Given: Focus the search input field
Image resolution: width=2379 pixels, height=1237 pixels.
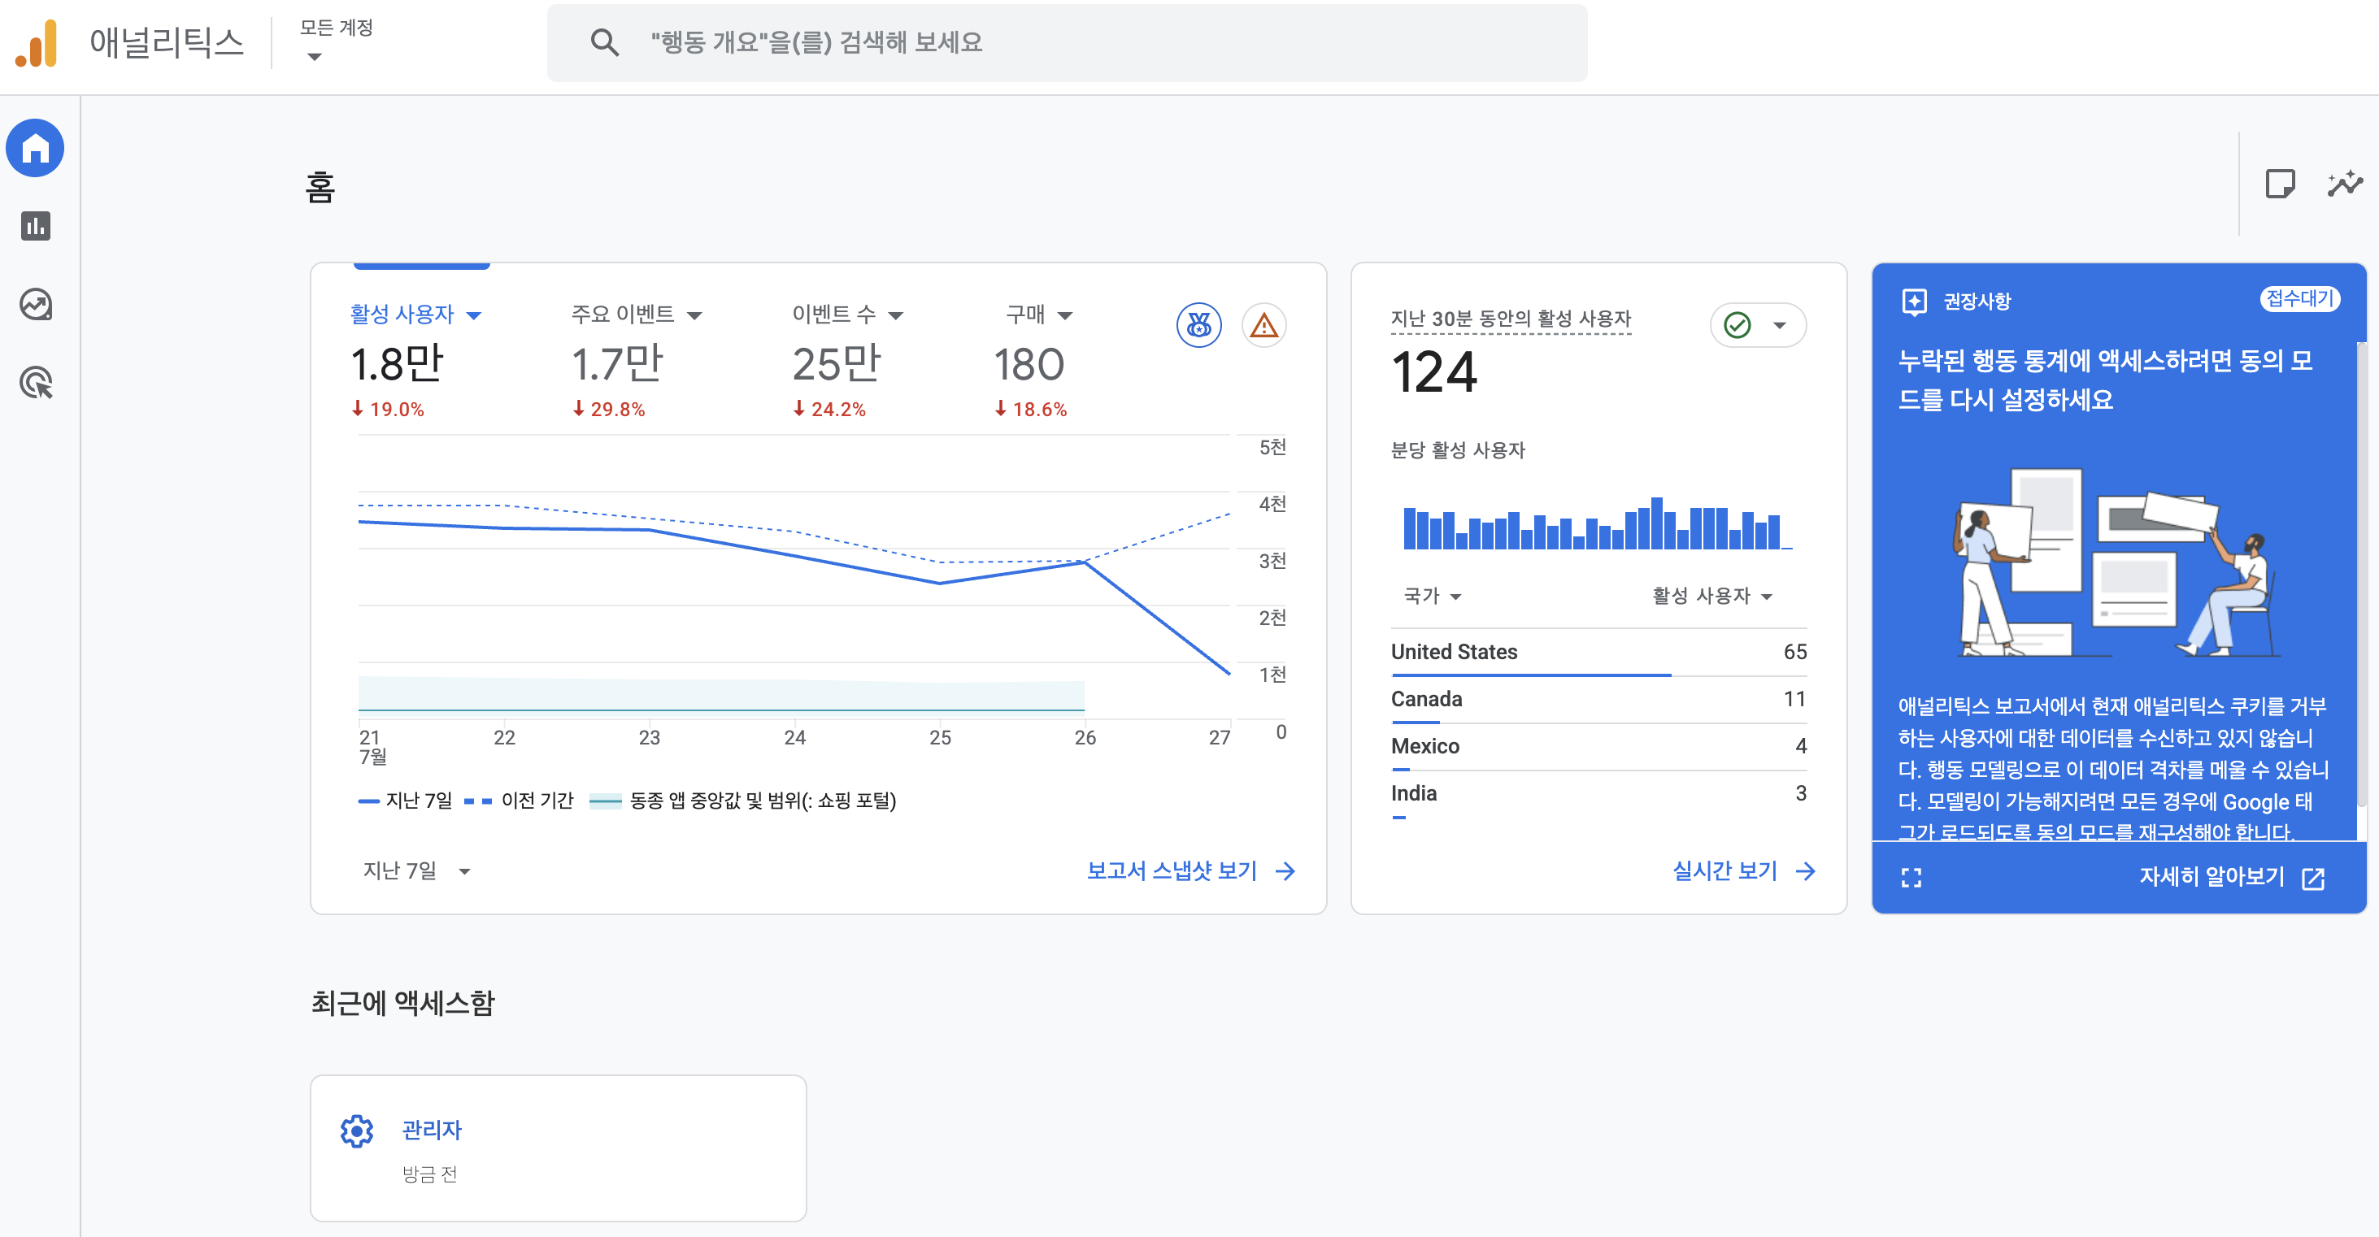Looking at the screenshot, I should tap(1067, 42).
